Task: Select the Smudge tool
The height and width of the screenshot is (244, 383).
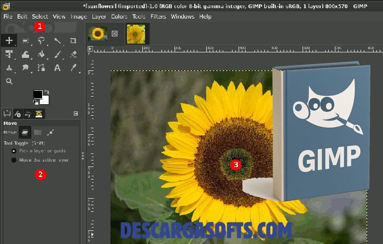Action: tap(25, 68)
